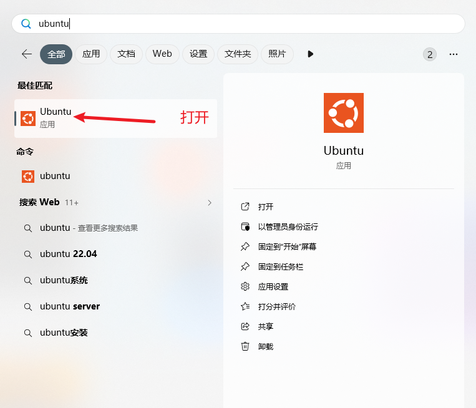
Task: Search web for ubuntu系统
Action: [115, 280]
